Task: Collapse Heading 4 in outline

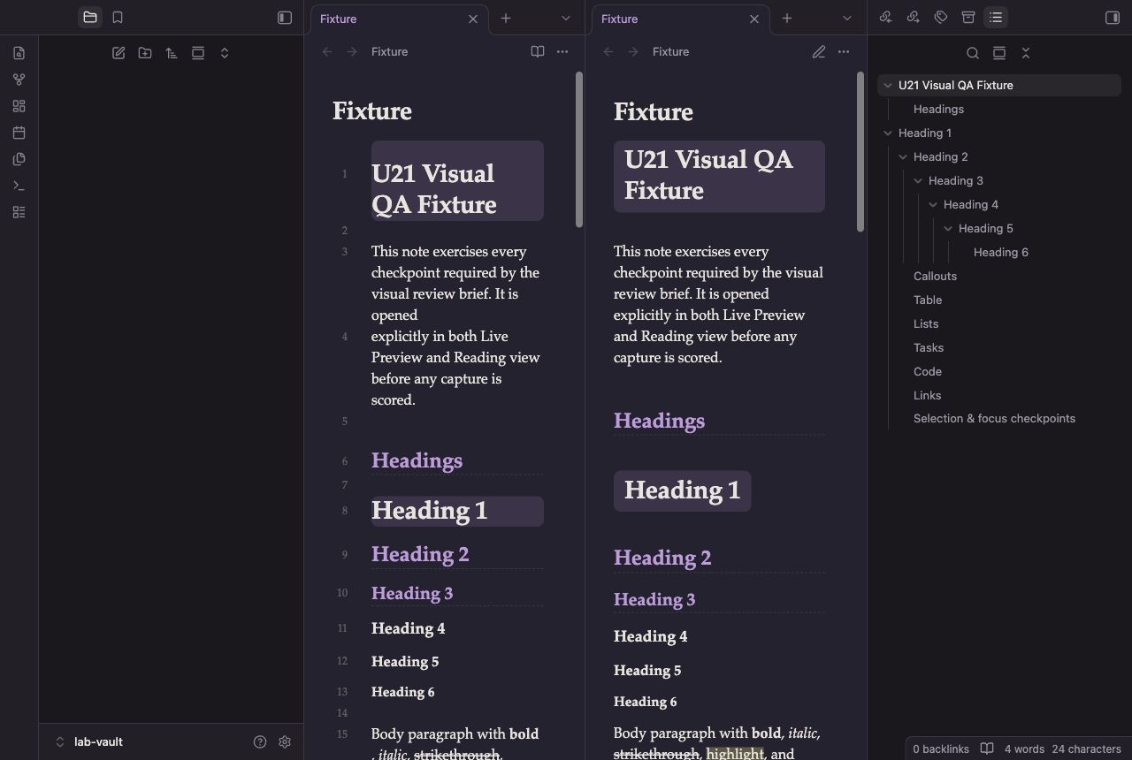Action: (x=933, y=205)
